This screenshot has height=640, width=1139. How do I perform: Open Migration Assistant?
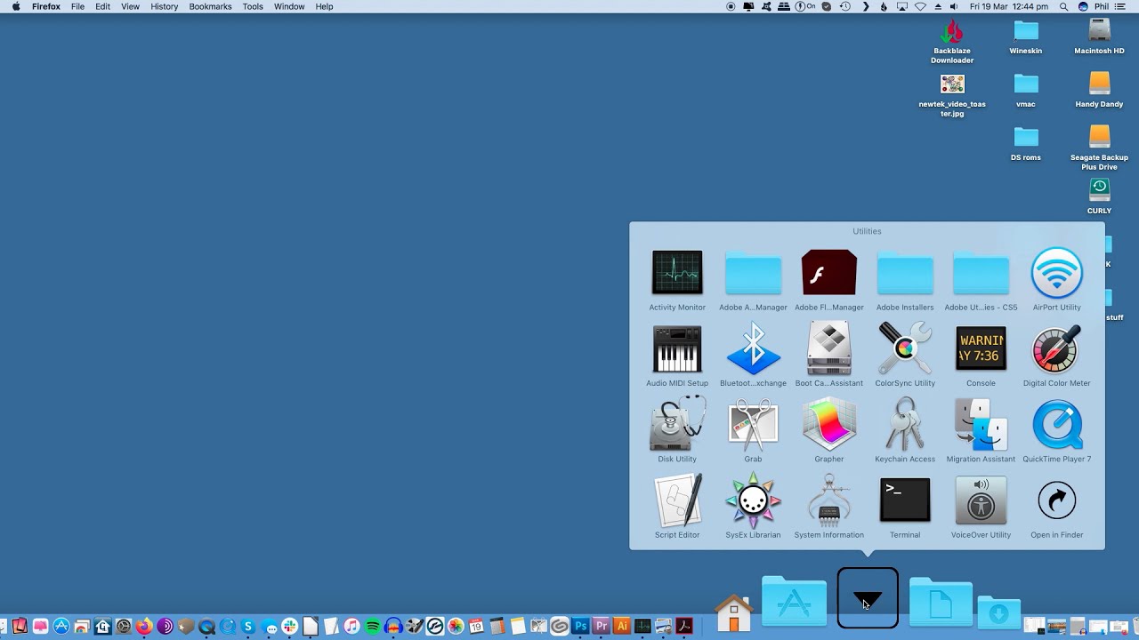pyautogui.click(x=981, y=424)
